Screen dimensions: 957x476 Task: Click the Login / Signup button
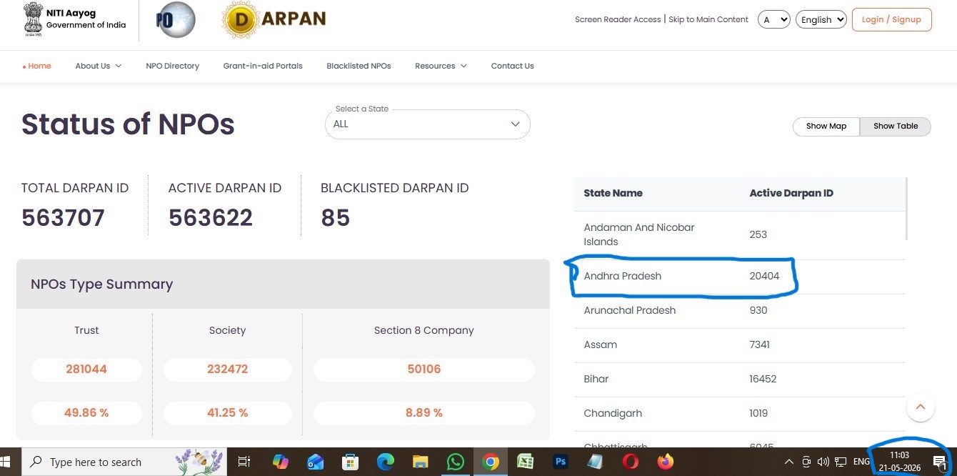891,19
